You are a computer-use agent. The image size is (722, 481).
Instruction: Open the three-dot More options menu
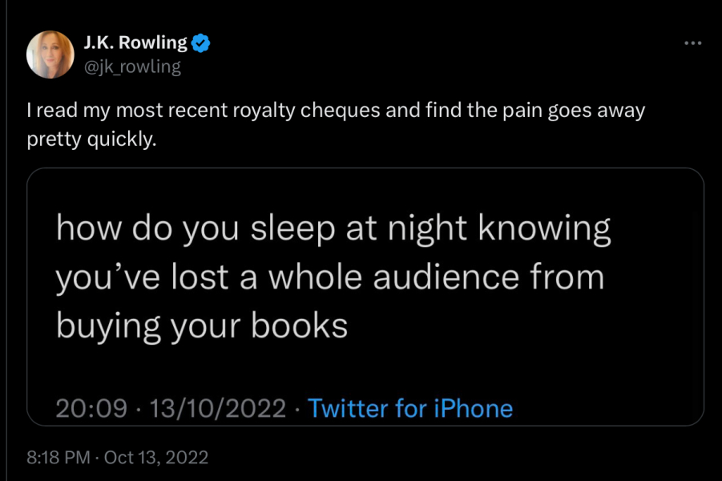point(692,42)
